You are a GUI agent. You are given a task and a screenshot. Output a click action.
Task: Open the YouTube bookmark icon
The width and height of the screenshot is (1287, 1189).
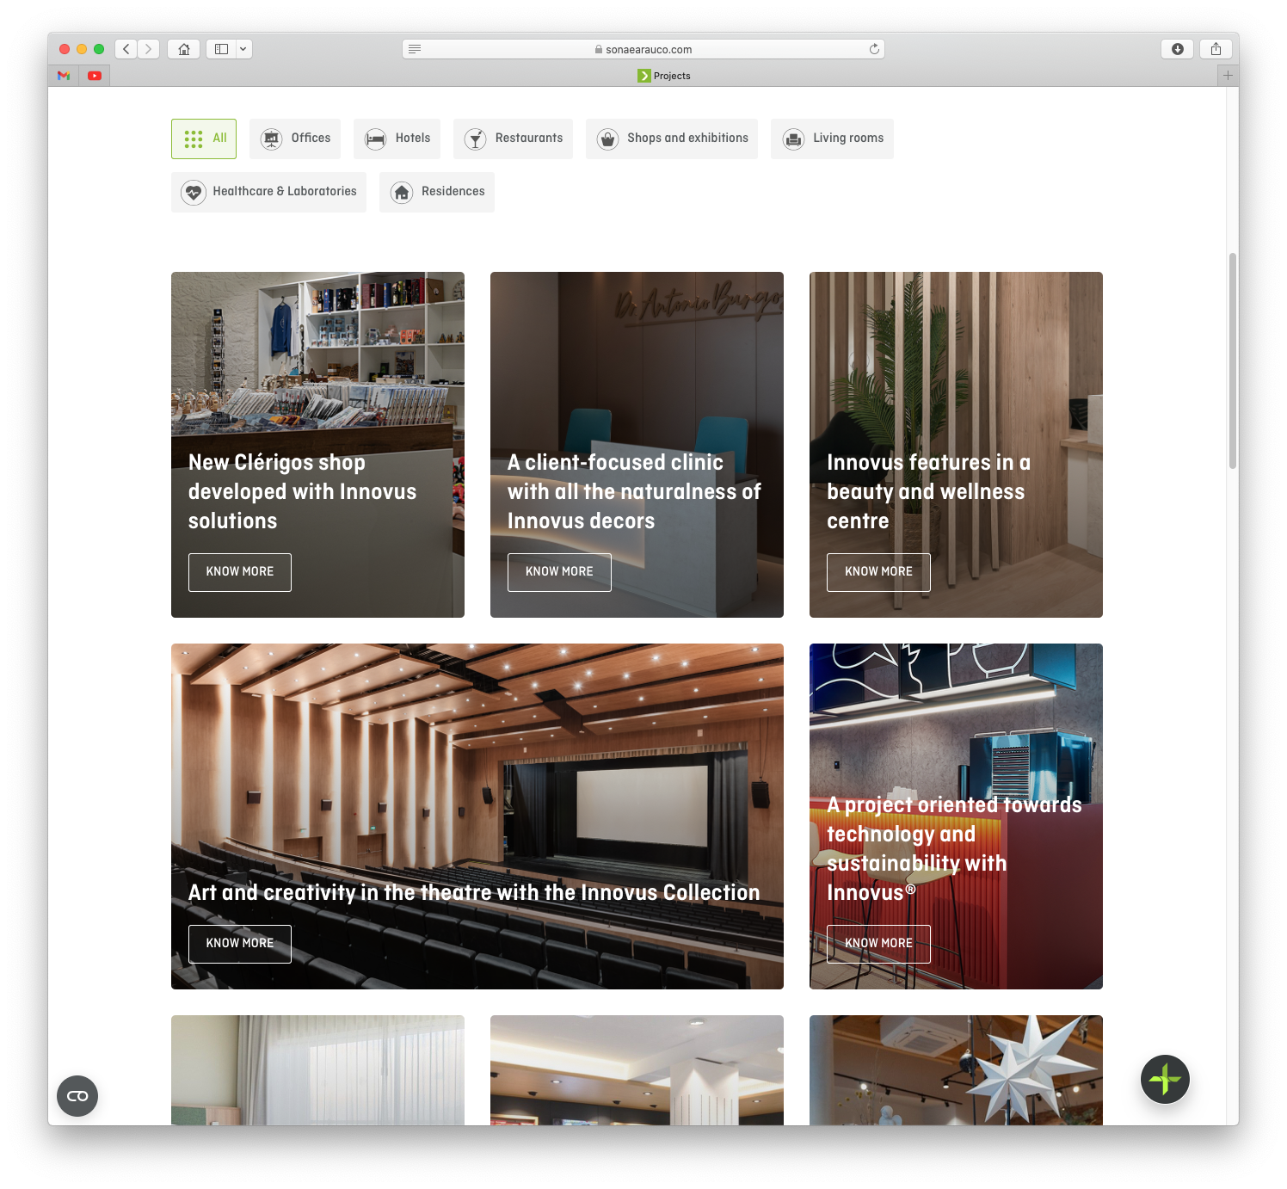95,76
